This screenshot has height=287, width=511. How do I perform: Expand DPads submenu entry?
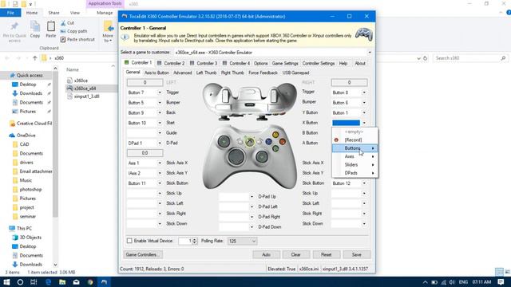355,173
